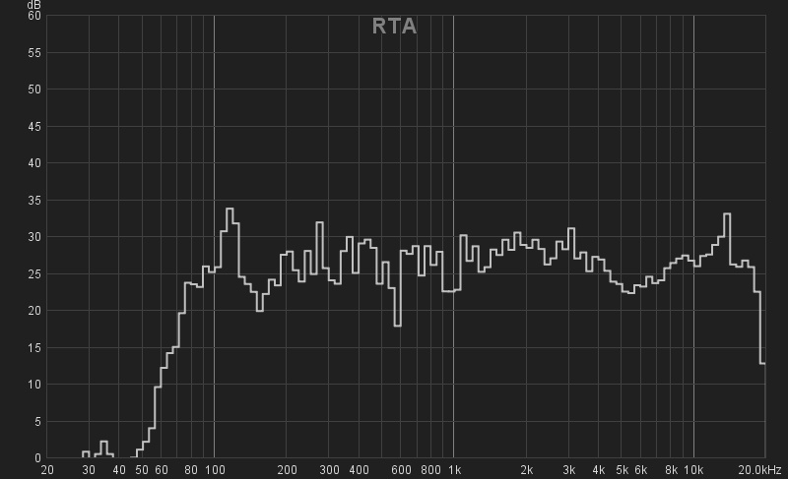This screenshot has height=479, width=788.
Task: Click the 10k frequency axis label
Action: 693,470
